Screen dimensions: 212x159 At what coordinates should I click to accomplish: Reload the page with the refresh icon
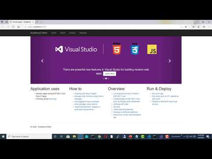pyautogui.click(x=13, y=27)
